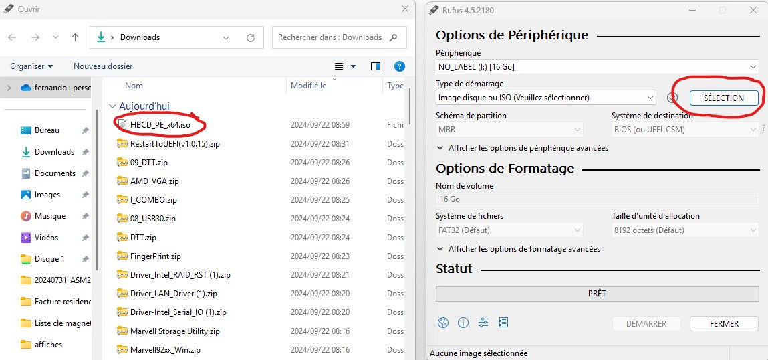Screen dimensions: 768x360
Task: Open the Taille d'unité d'allocation dropdown
Action: tap(684, 230)
